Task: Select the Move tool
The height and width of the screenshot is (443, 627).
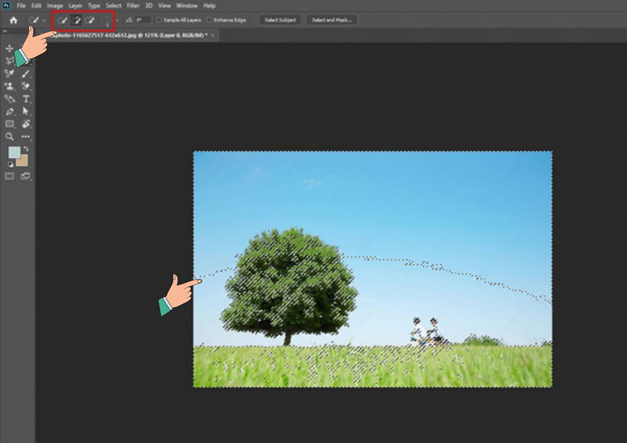Action: 9,49
